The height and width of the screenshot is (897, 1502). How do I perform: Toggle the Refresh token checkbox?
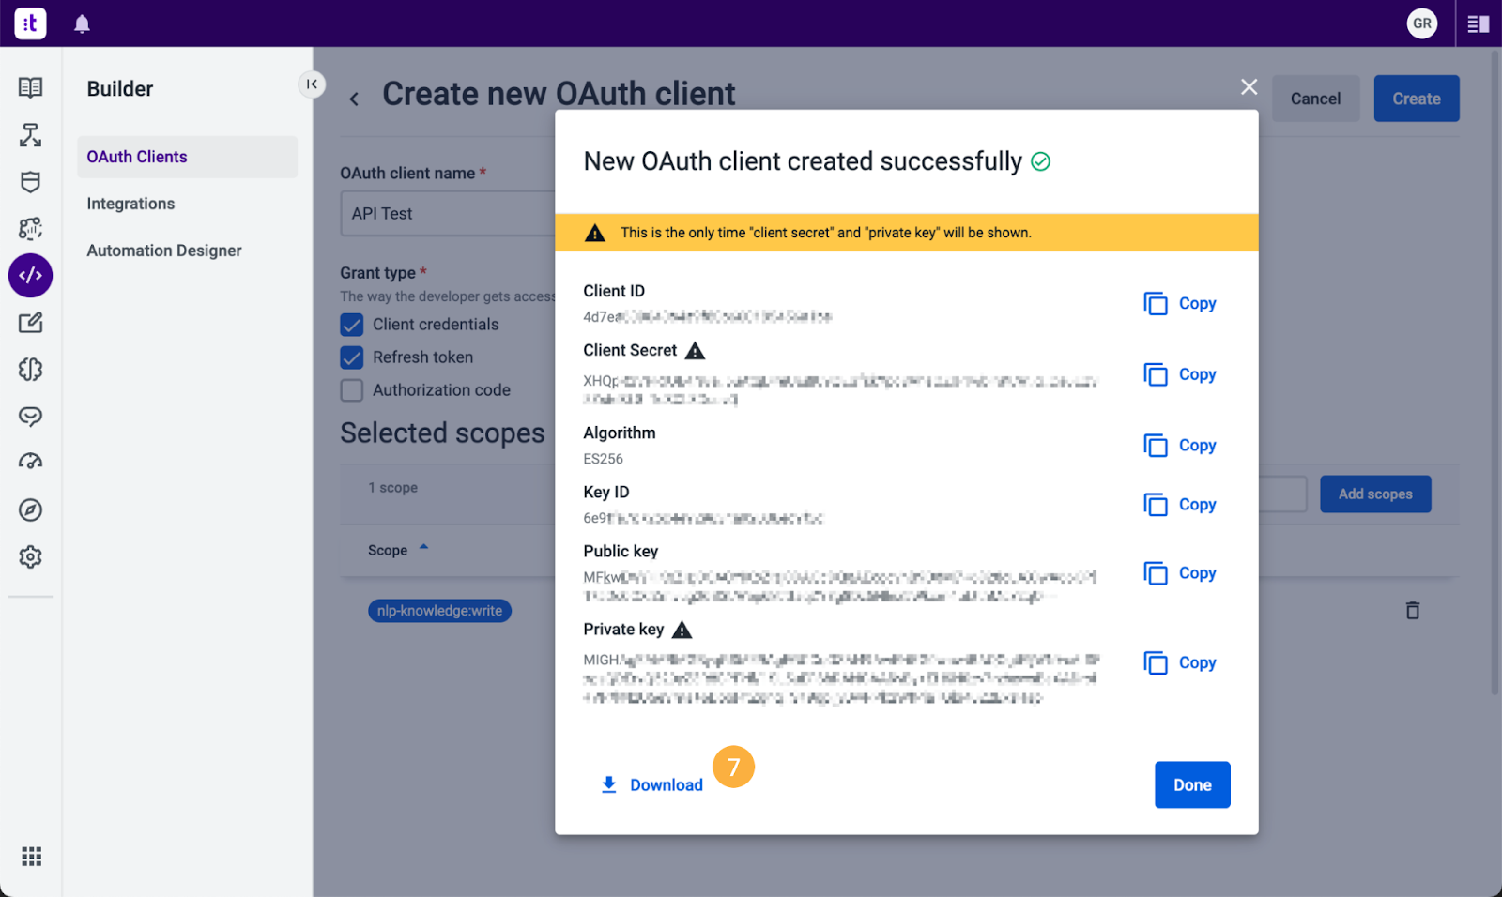pos(352,357)
